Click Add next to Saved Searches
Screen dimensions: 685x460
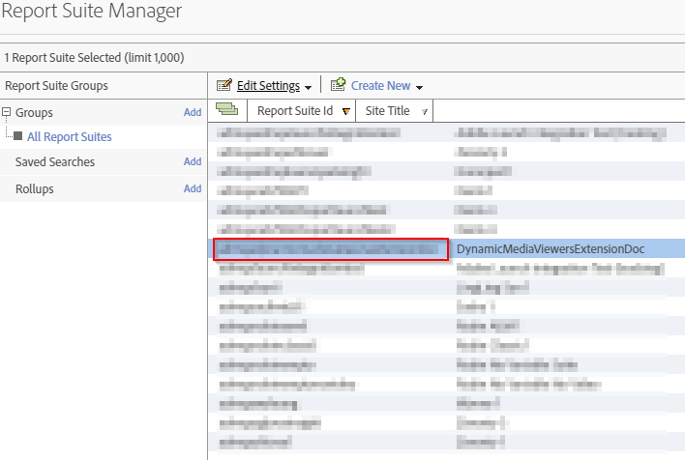(193, 161)
